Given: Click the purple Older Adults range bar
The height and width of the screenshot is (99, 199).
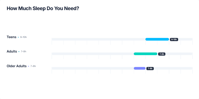Looking at the screenshot, I should (x=140, y=68).
